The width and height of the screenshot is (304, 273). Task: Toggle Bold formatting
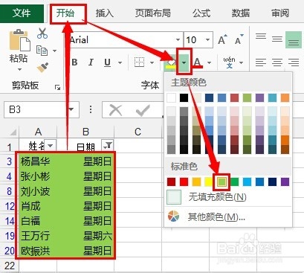tap(74, 62)
